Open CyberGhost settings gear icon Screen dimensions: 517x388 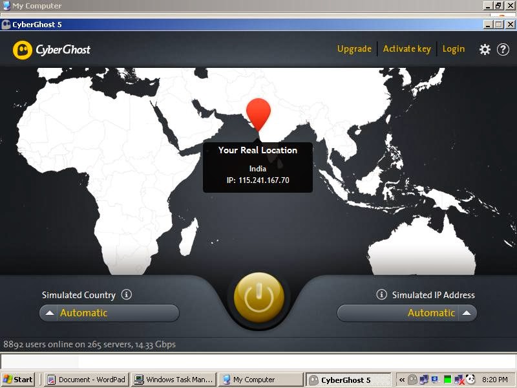pyautogui.click(x=485, y=50)
